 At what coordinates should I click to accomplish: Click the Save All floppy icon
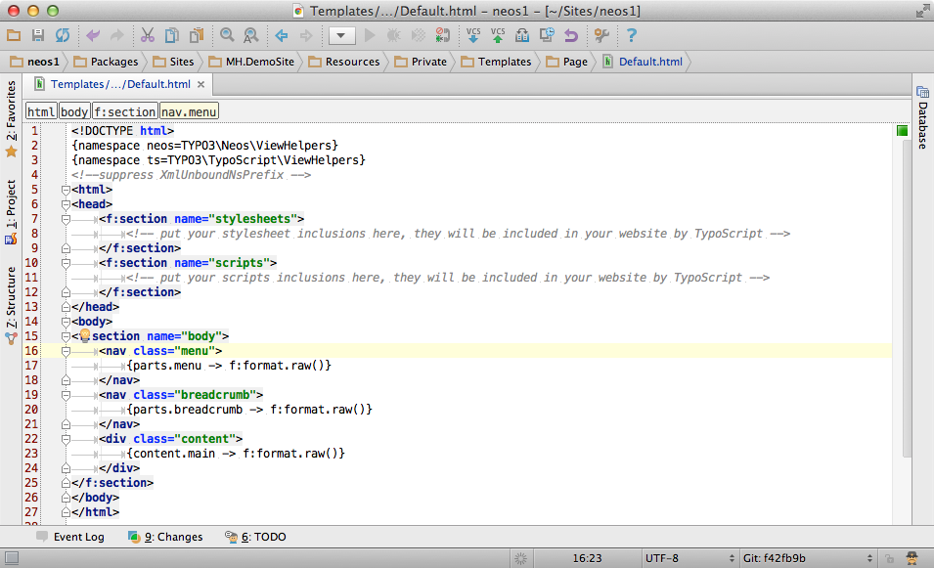coord(38,36)
